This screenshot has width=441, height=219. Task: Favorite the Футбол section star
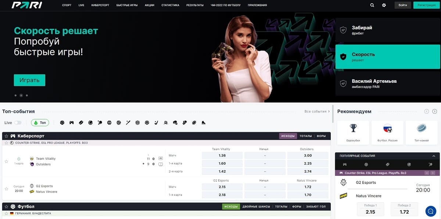[6, 207]
